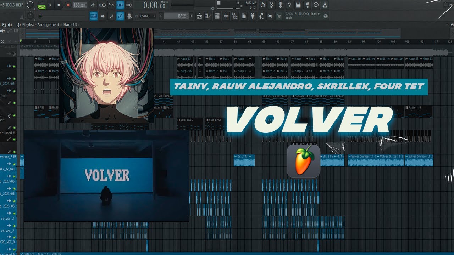Click the pink-haired anime cover art
The height and width of the screenshot is (255, 454).
(x=106, y=75)
